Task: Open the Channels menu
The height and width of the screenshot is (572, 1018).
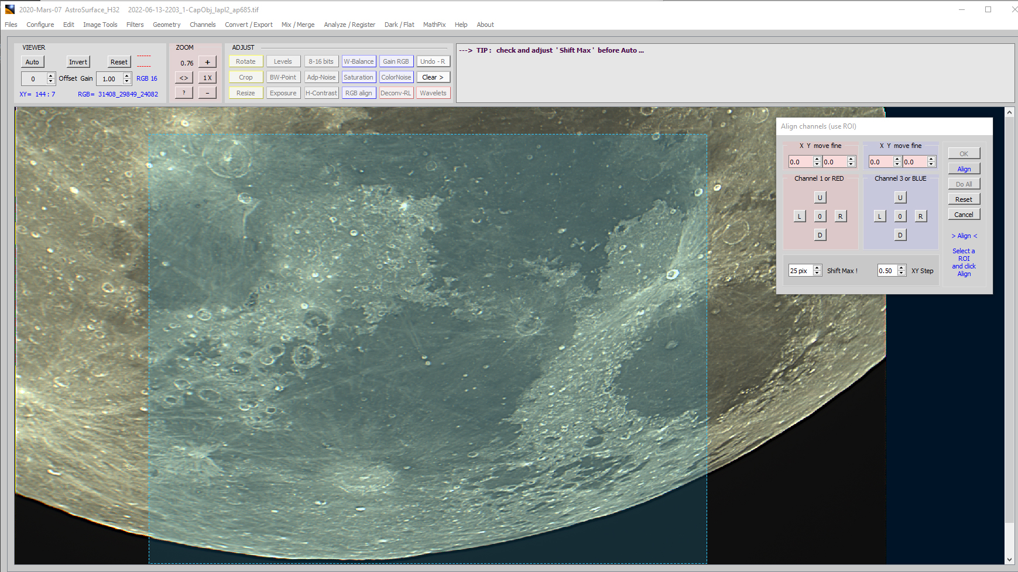Action: 203,25
